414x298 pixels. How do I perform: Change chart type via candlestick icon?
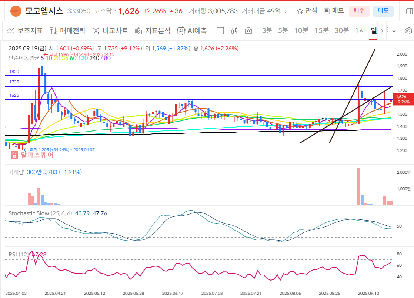pos(234,31)
